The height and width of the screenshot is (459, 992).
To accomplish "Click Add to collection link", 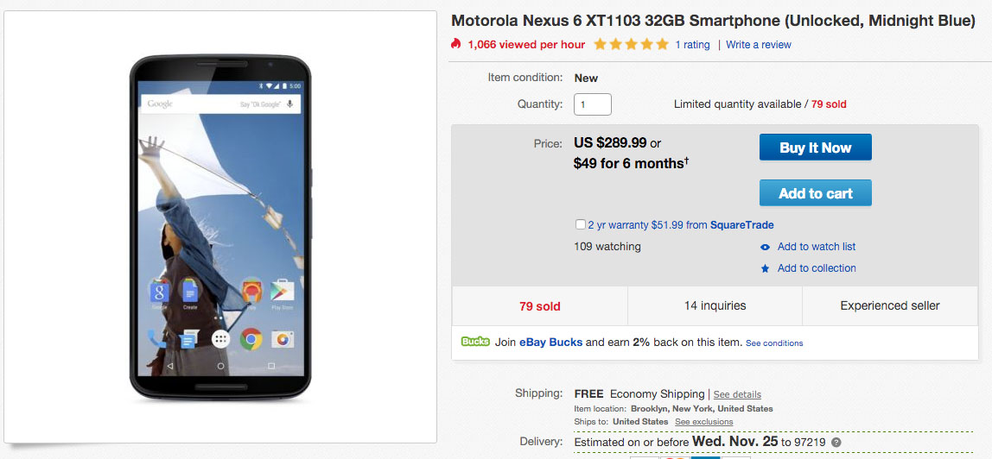I will (x=816, y=268).
